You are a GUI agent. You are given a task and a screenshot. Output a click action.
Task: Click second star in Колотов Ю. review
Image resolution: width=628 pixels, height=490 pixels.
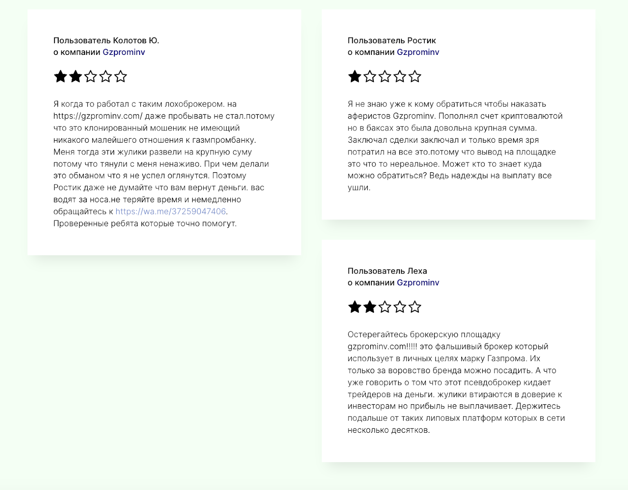click(x=75, y=76)
